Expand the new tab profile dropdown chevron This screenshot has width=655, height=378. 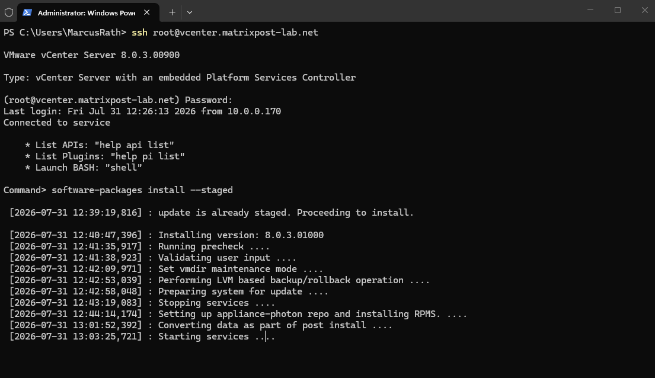190,12
